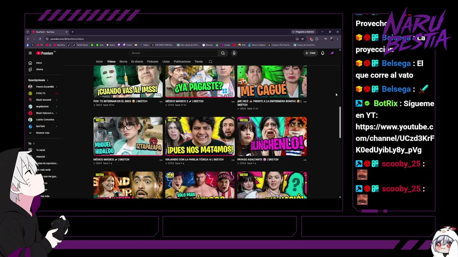Open the Publicaciones channel tab

click(182, 62)
